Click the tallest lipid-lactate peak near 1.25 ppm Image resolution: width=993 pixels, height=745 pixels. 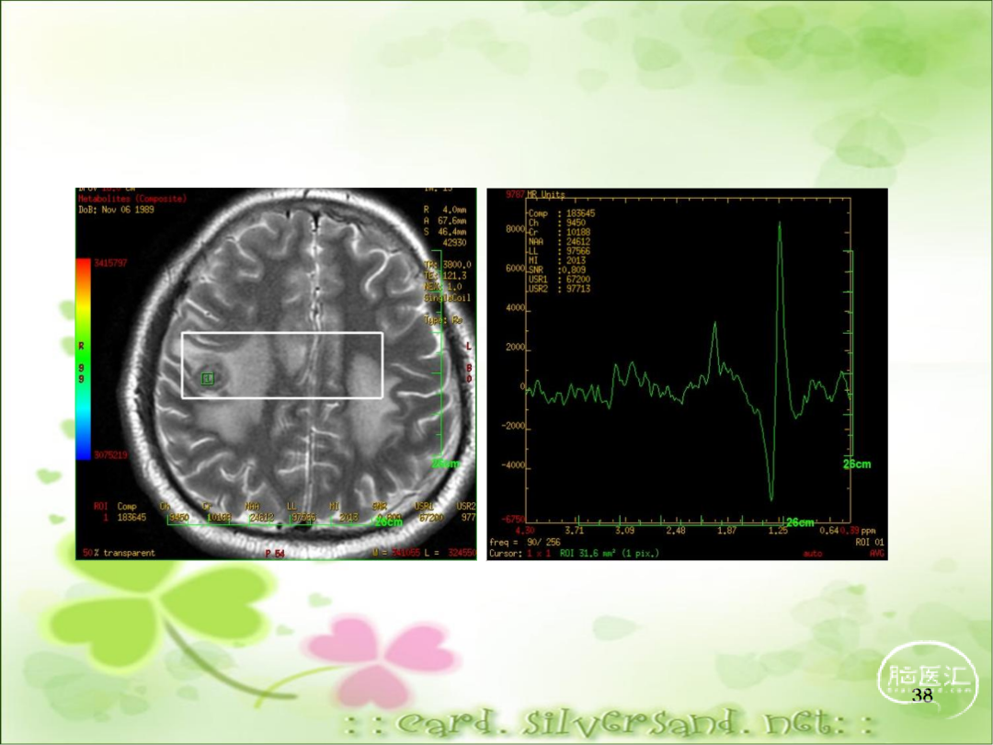pos(780,226)
